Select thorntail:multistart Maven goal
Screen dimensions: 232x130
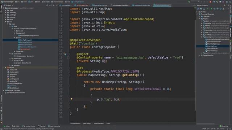point(214,42)
